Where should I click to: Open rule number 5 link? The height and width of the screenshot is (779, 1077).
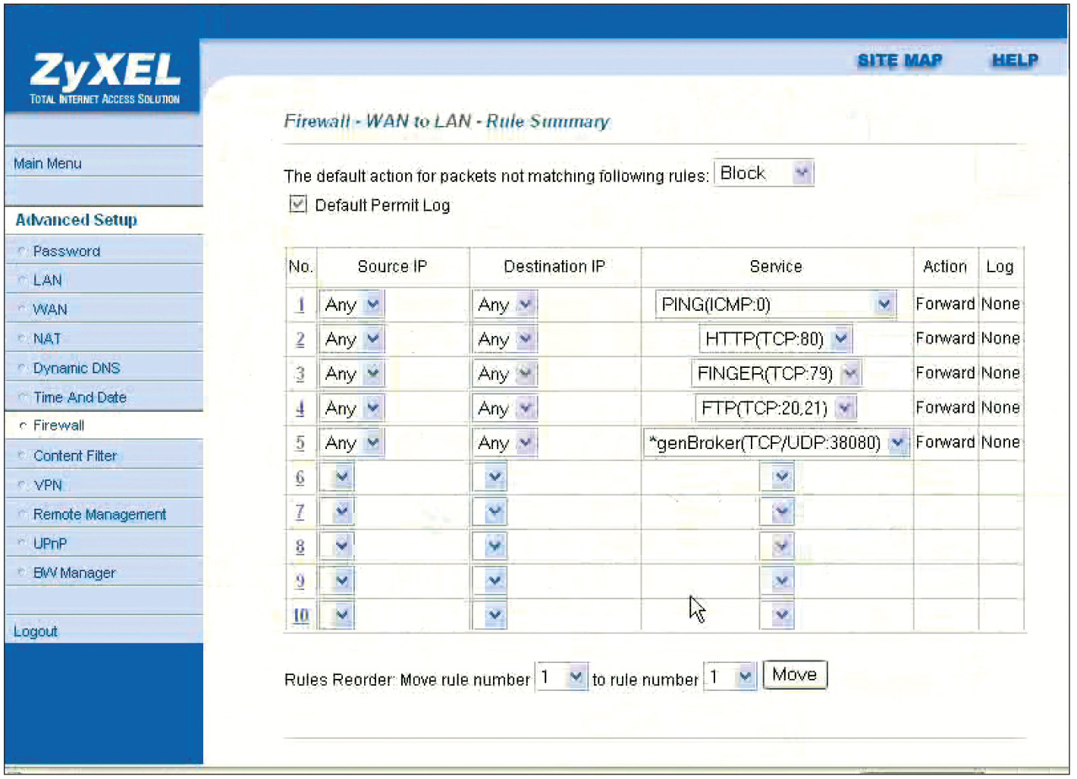tap(300, 442)
